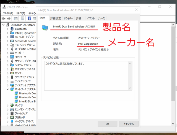Click the device status box scroll-up arrow

point(130,64)
